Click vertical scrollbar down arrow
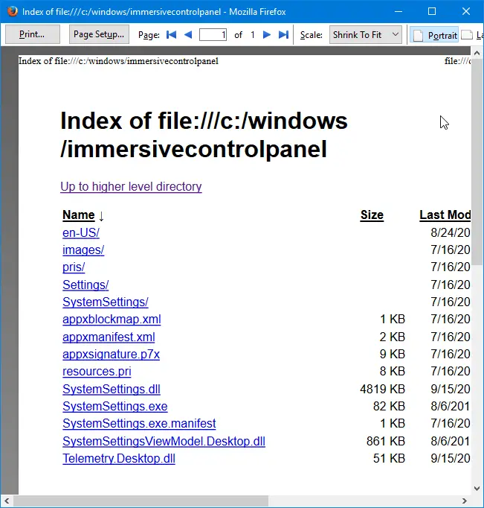The height and width of the screenshot is (508, 484). [477, 488]
